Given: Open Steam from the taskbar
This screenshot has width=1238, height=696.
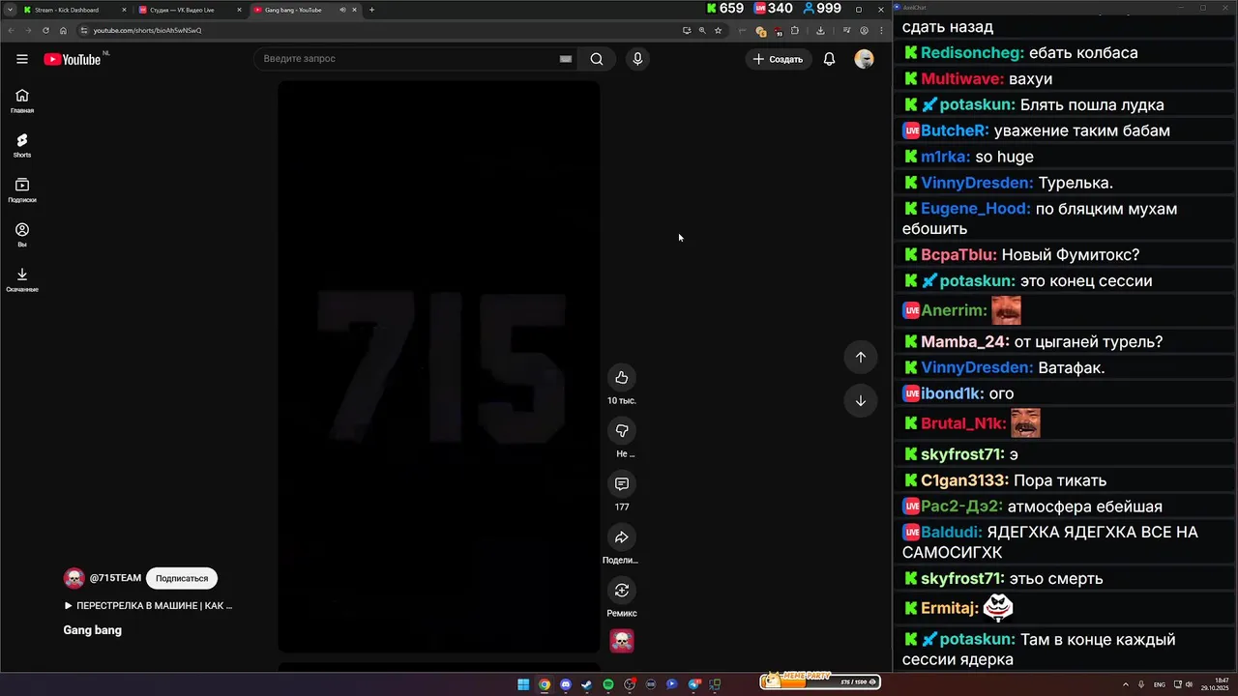Looking at the screenshot, I should point(587,684).
